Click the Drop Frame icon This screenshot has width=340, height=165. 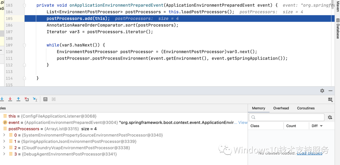(27, 99)
